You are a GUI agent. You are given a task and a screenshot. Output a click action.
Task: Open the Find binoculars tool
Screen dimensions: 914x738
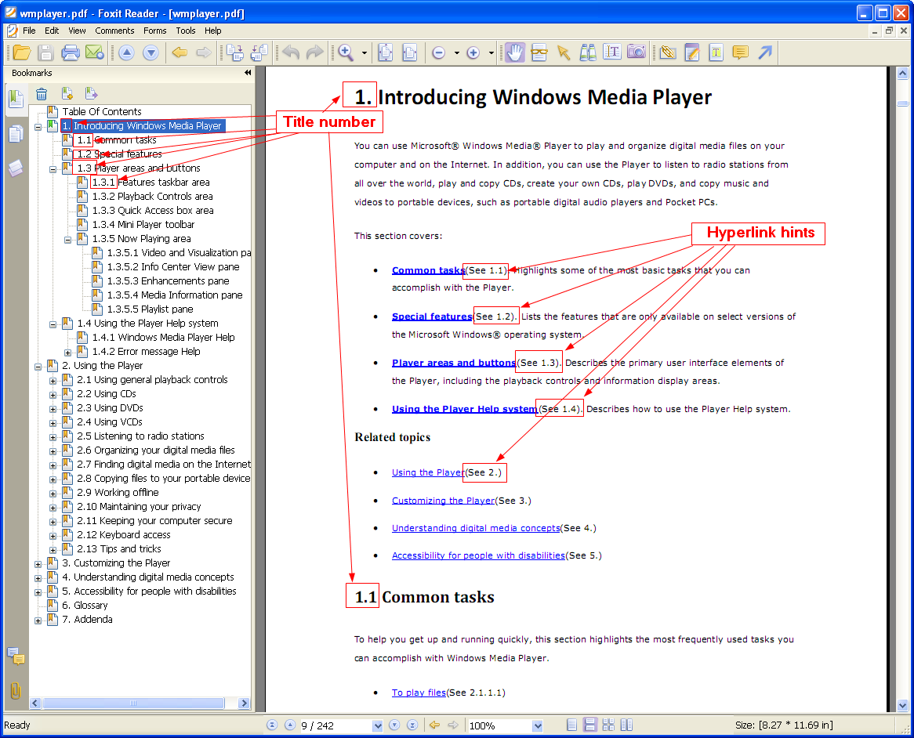coord(587,52)
